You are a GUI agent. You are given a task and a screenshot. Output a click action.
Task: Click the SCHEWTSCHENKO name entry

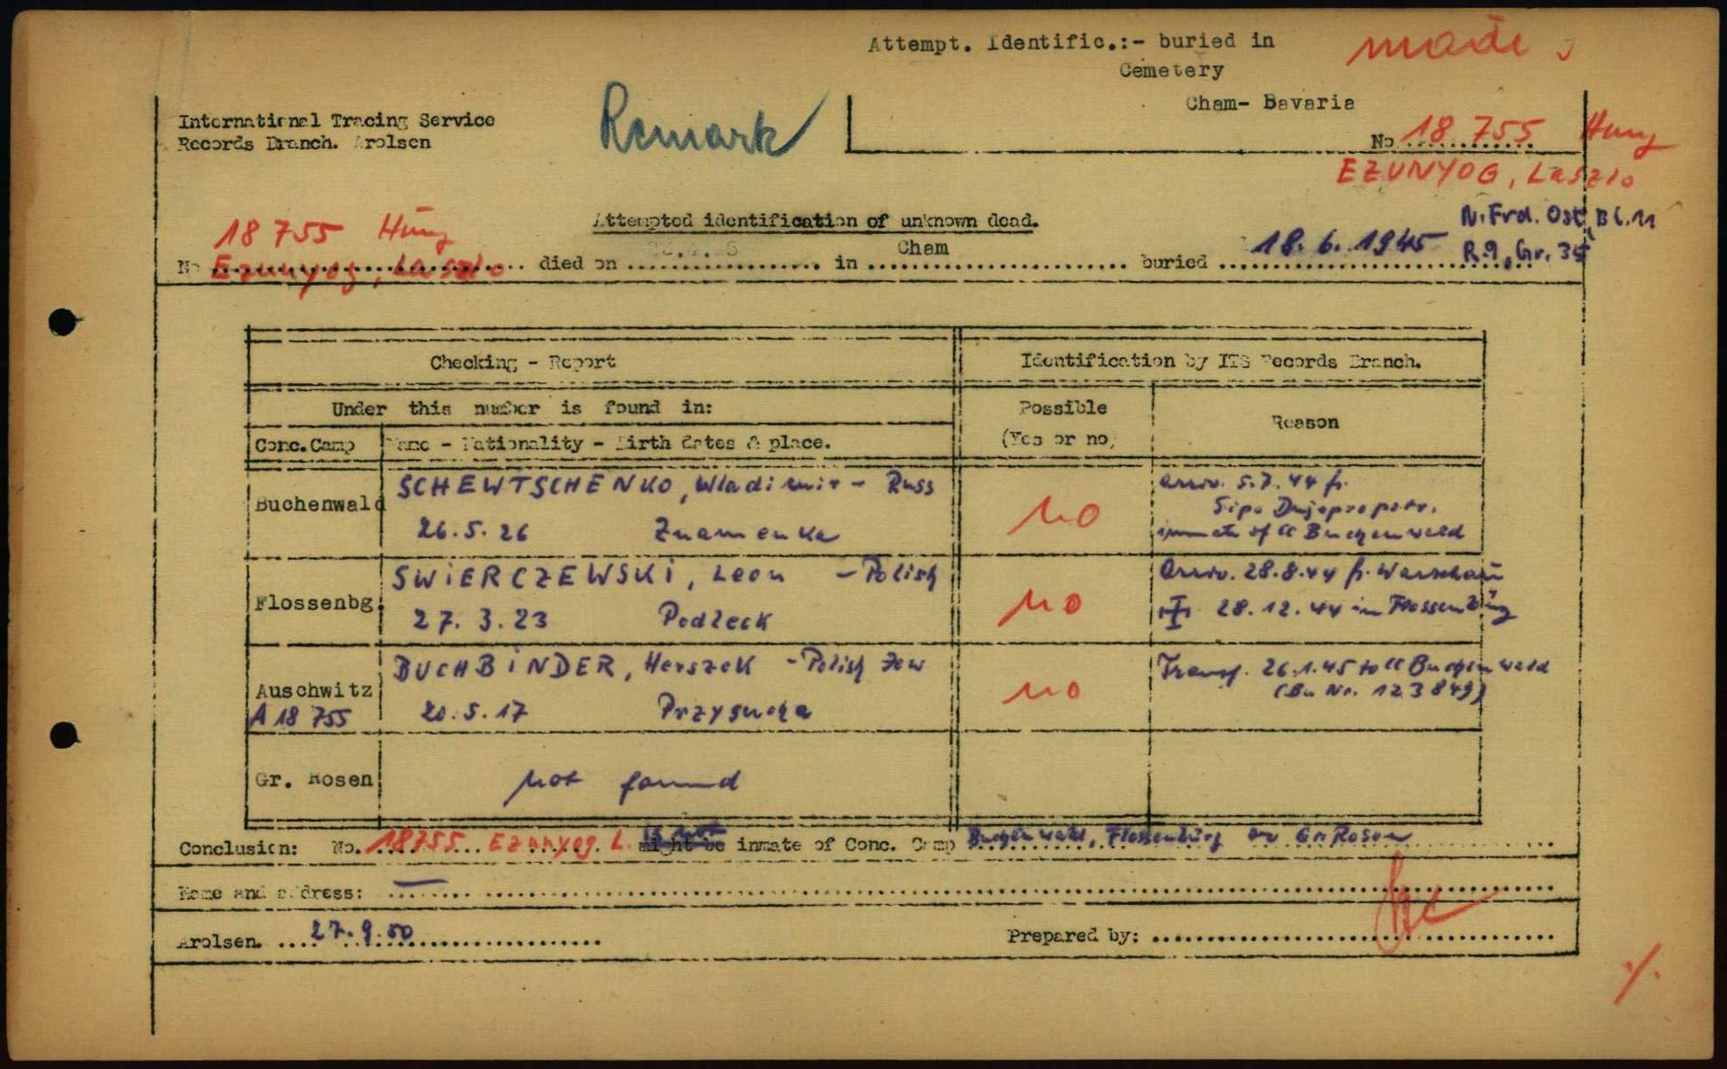535,486
